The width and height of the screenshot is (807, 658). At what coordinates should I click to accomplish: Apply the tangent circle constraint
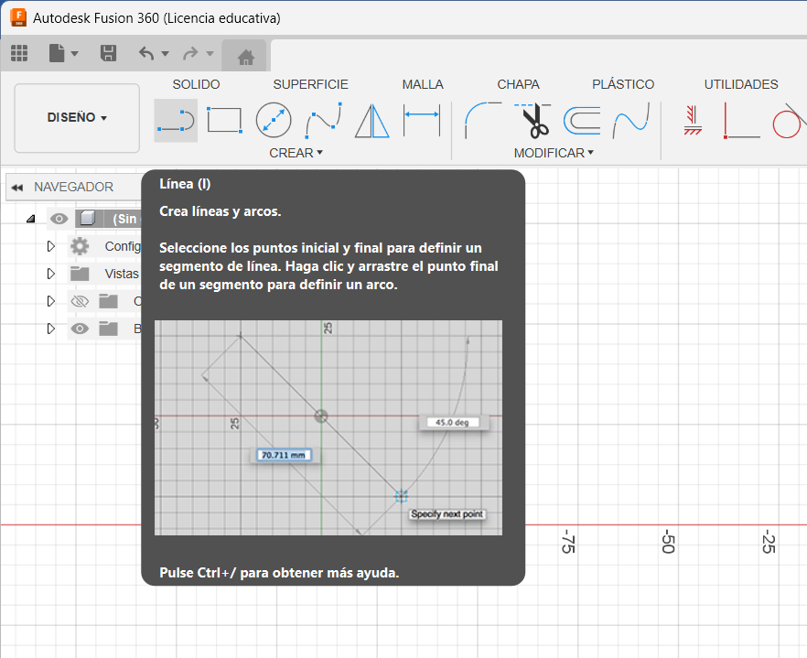[789, 121]
